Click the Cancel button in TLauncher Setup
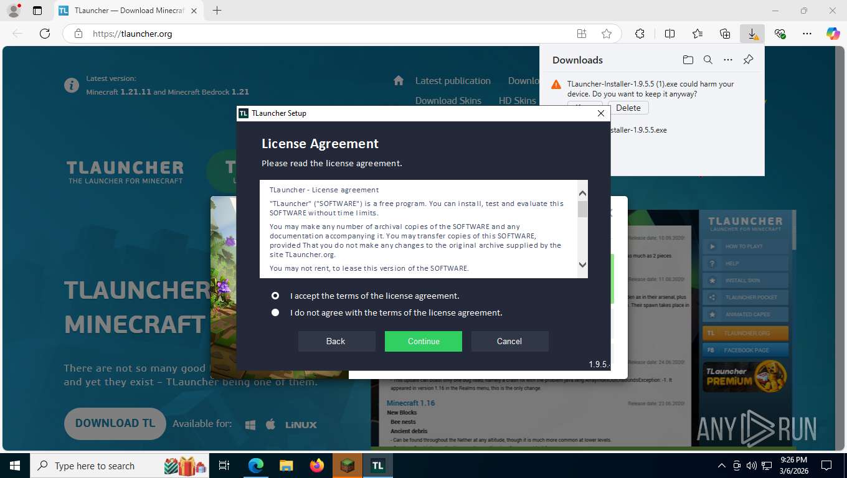847x478 pixels. (x=509, y=341)
